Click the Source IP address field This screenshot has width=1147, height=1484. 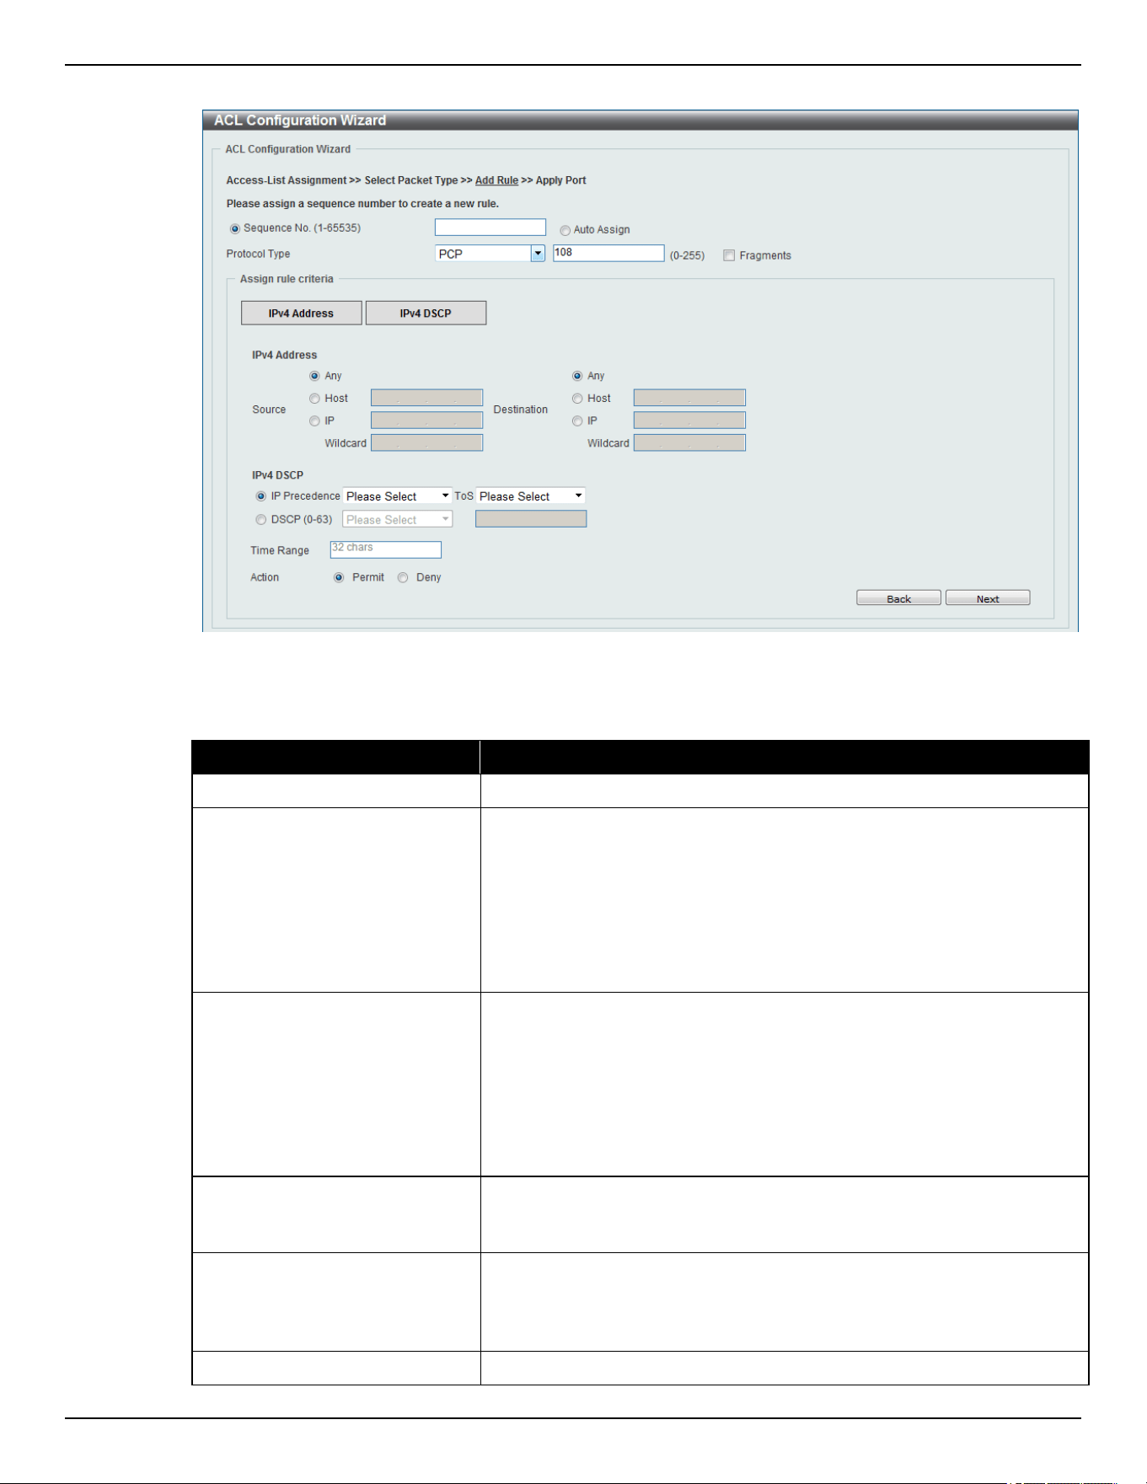pyautogui.click(x=427, y=421)
